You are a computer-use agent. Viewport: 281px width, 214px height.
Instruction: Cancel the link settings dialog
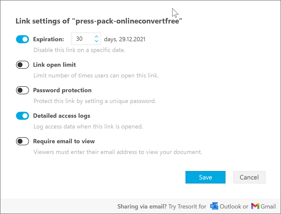(249, 177)
